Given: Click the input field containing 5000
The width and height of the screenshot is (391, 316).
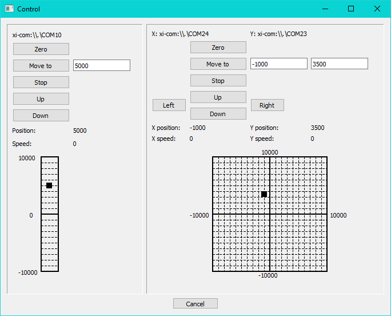Looking at the screenshot, I should coord(102,66).
